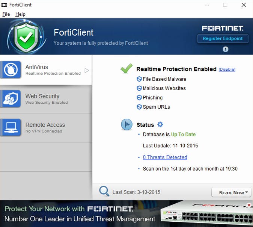Viewport: 253px width, 227px height.
Task: Click the magnifier Last Scan icon
Action: (104, 191)
